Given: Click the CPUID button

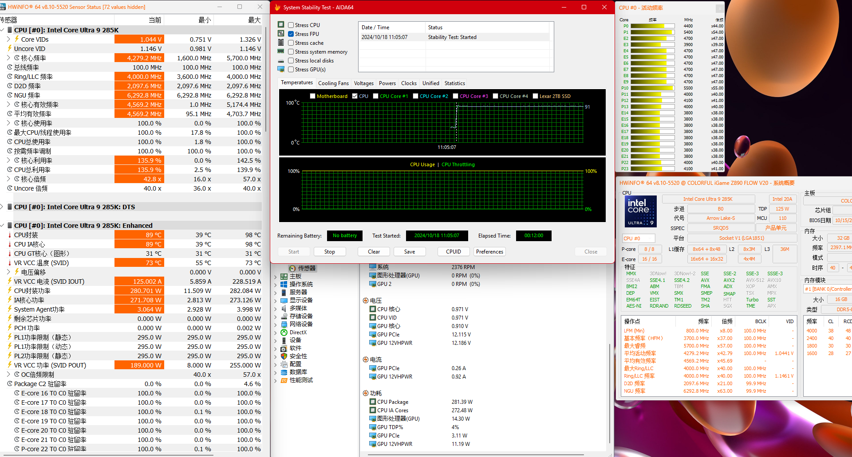Looking at the screenshot, I should [x=453, y=252].
